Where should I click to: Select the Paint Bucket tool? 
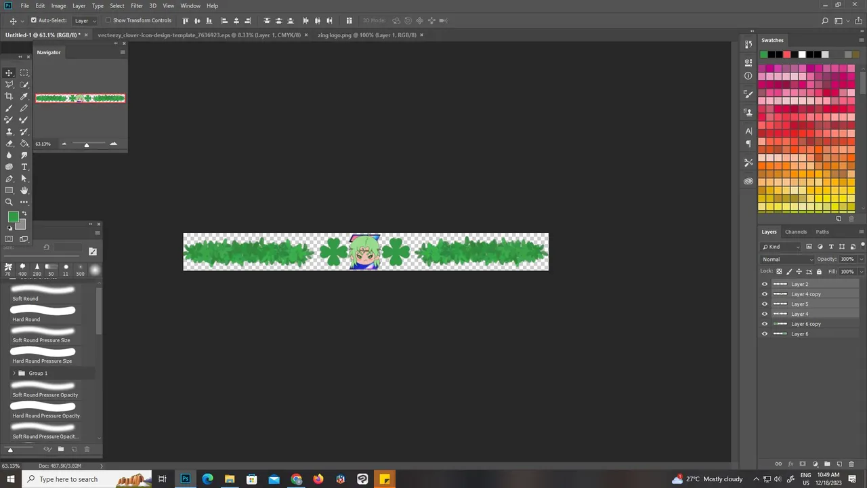pos(24,143)
